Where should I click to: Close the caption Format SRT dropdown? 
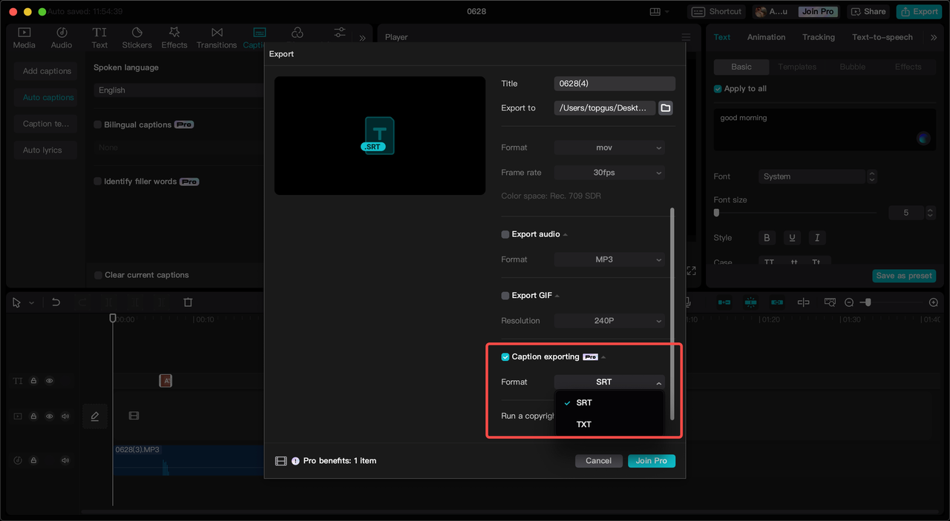point(609,382)
